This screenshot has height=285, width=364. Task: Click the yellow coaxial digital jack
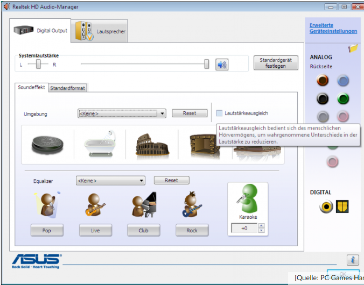326,206
